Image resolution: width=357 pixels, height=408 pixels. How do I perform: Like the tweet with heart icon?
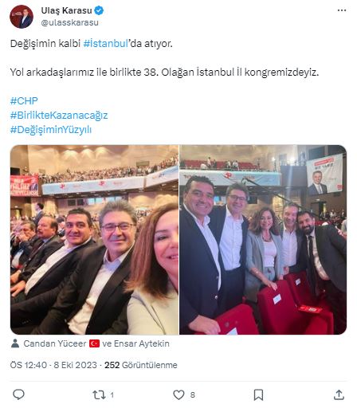coord(178,395)
